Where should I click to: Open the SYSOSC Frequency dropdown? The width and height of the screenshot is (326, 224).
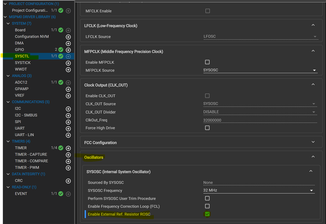point(259,190)
